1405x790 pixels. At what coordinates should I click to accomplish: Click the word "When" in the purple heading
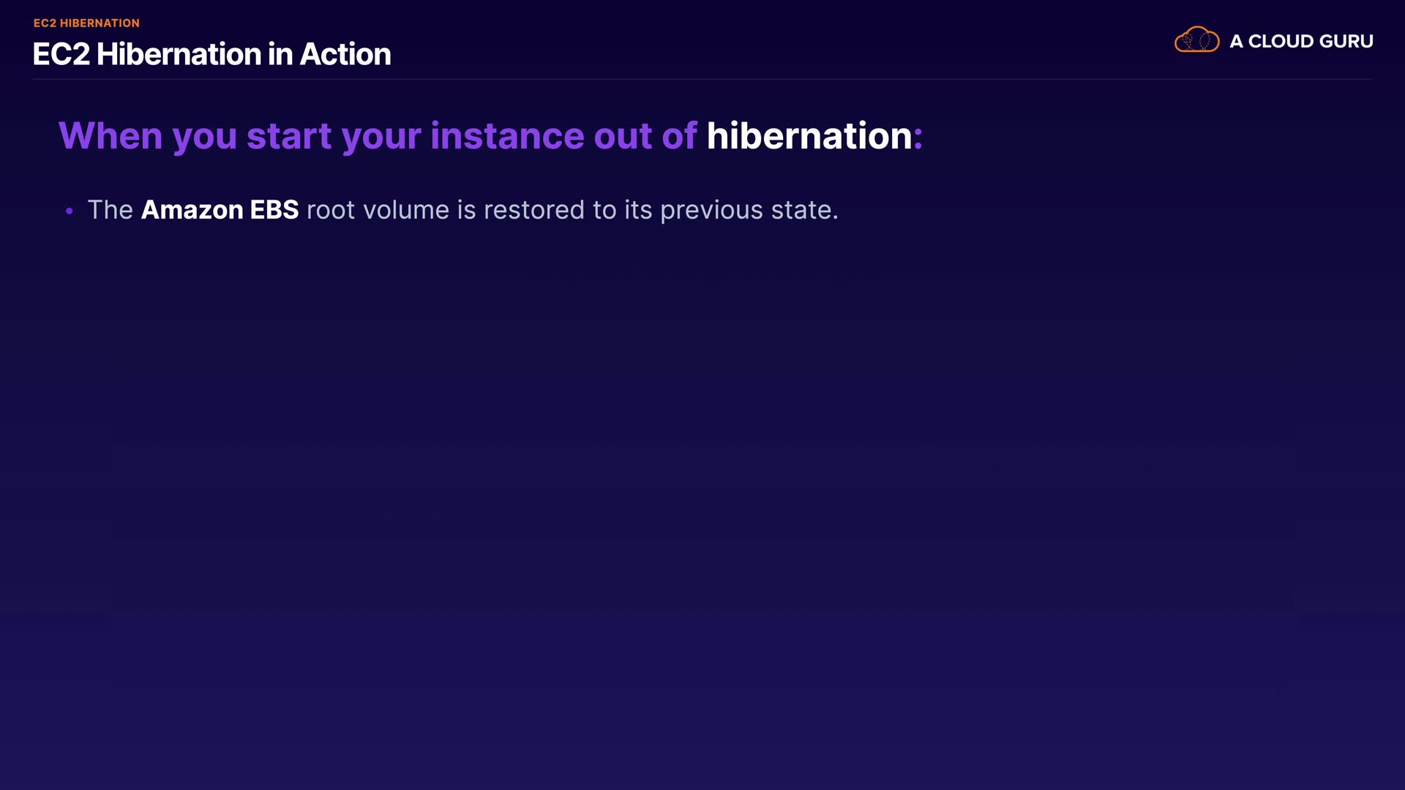110,136
